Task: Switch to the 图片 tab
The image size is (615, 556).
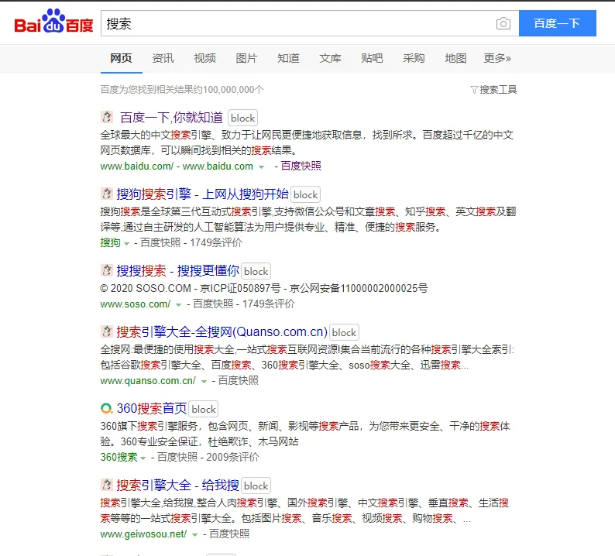Action: click(x=246, y=58)
